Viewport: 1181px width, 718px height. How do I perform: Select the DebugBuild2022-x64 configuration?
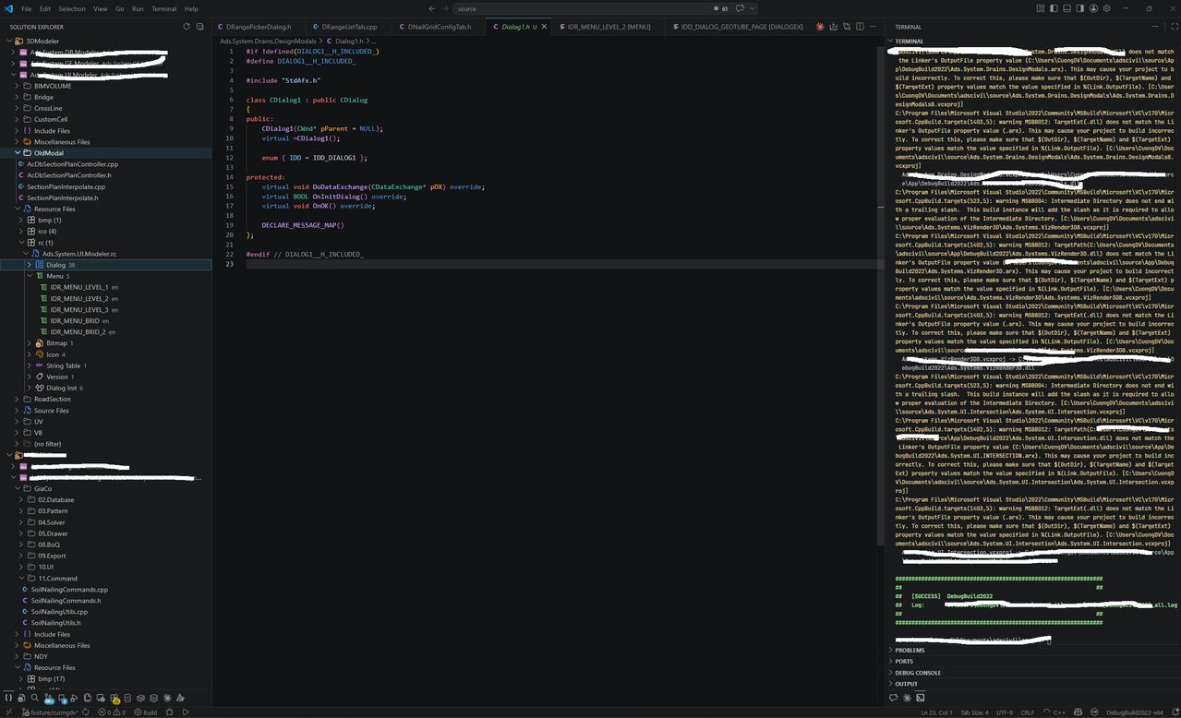(1135, 712)
